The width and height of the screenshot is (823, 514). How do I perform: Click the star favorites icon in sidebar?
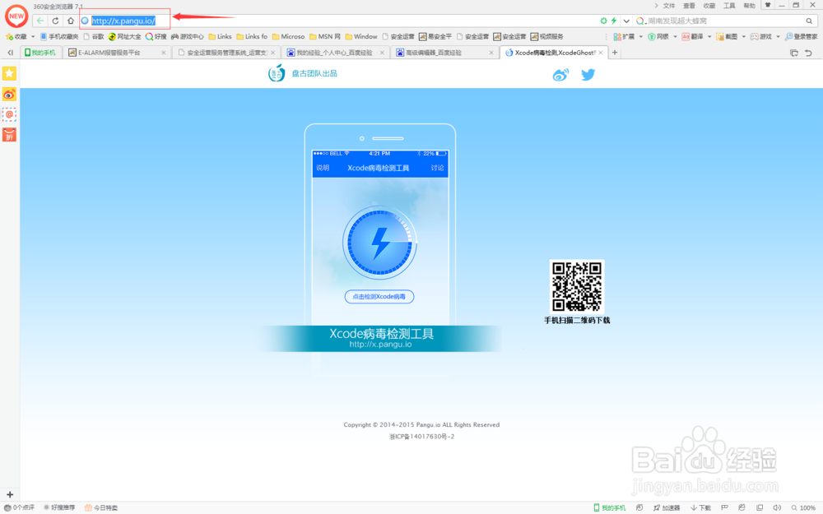9,73
